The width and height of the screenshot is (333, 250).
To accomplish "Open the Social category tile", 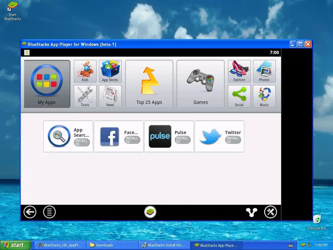I will [239, 96].
